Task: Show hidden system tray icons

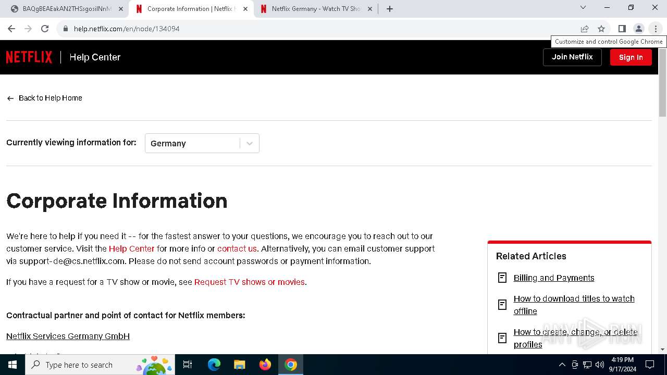Action: click(562, 365)
